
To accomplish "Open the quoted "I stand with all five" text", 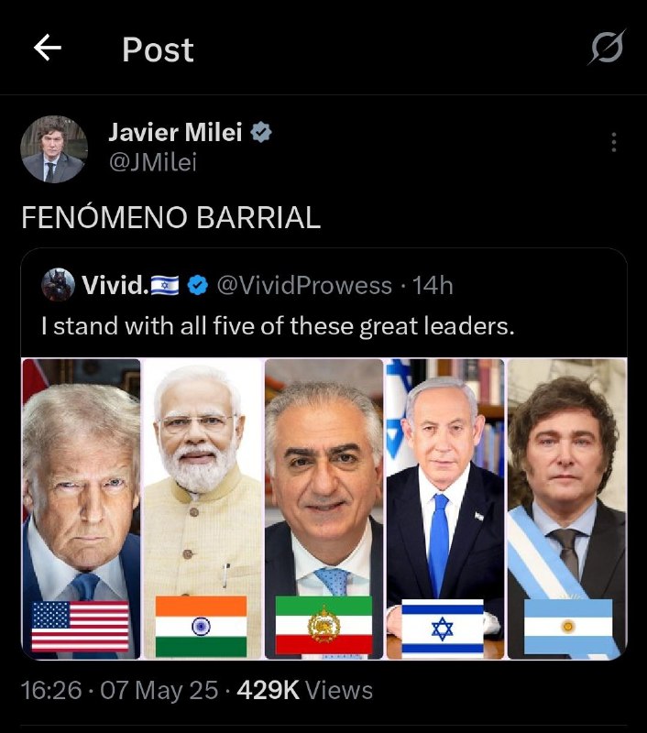I will (x=278, y=325).
